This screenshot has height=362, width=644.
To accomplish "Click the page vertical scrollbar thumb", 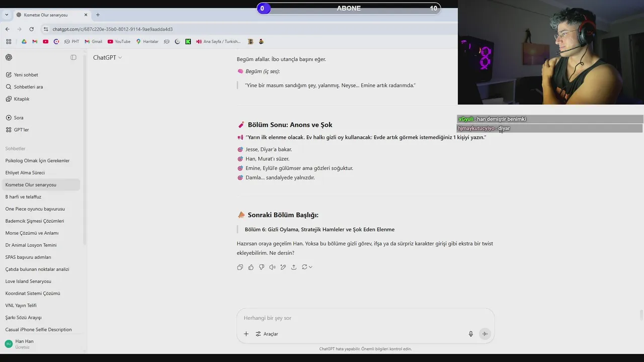I will [641, 315].
